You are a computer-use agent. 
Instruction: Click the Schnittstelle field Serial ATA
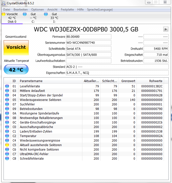click(88, 49)
